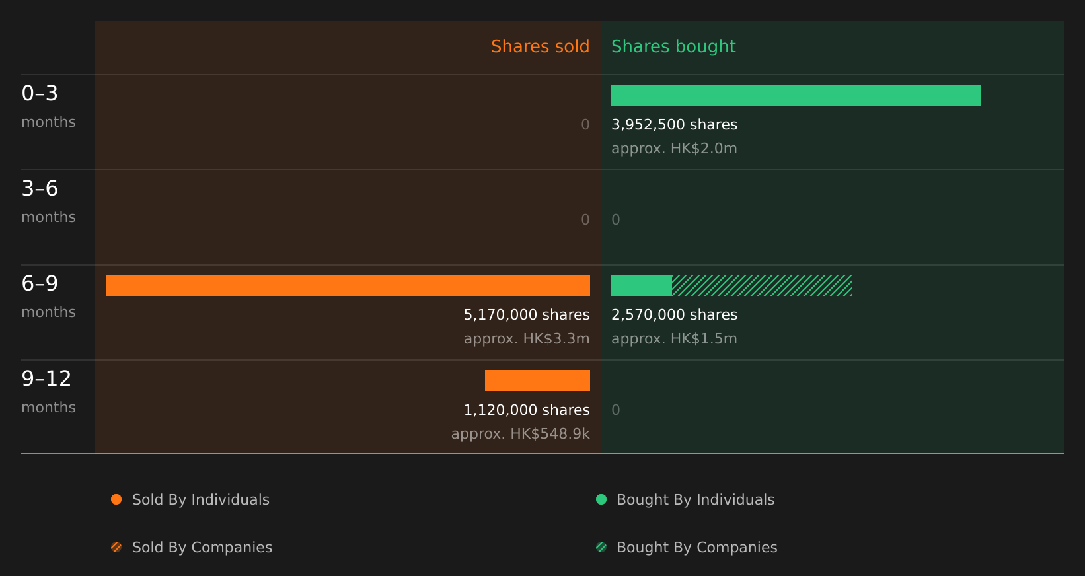Screen dimensions: 1085x576
Task: Click the 2,570,000 shares value
Action: pyautogui.click(x=674, y=315)
